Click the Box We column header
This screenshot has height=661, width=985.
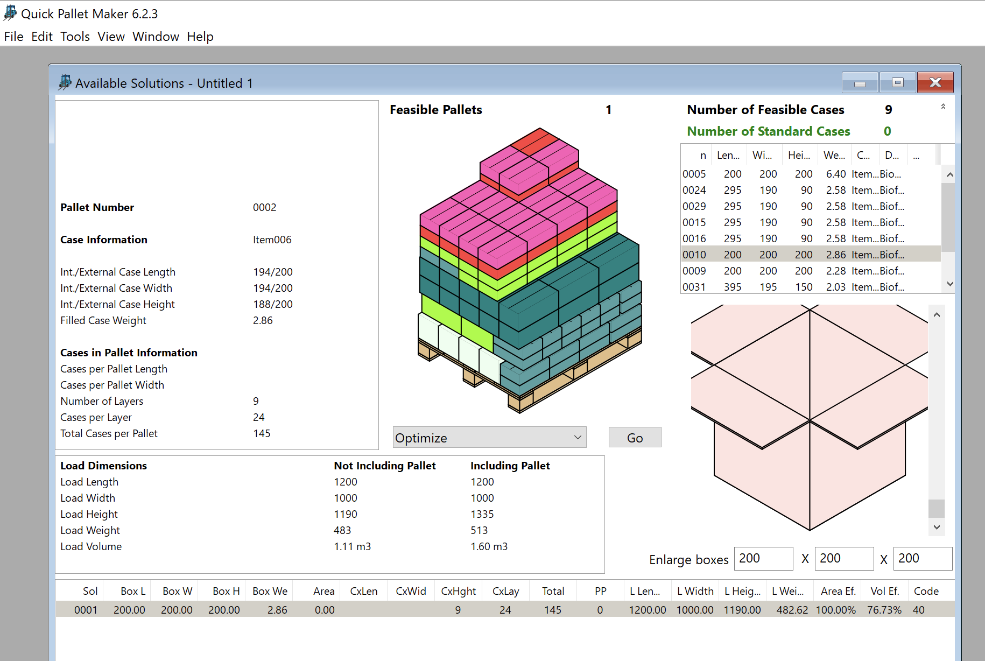(x=270, y=591)
